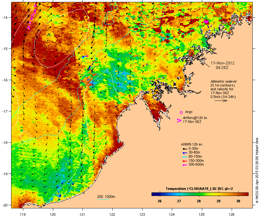Click the temperature color bar
The image size is (261, 217).
point(200,194)
